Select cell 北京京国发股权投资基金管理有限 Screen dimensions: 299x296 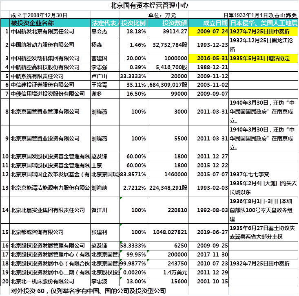50,156
